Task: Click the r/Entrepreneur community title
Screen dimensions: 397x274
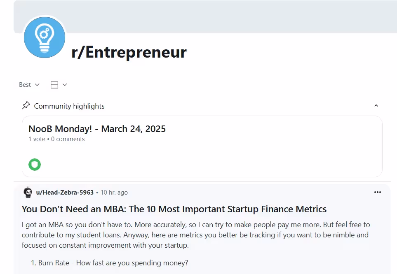Action: coord(129,52)
